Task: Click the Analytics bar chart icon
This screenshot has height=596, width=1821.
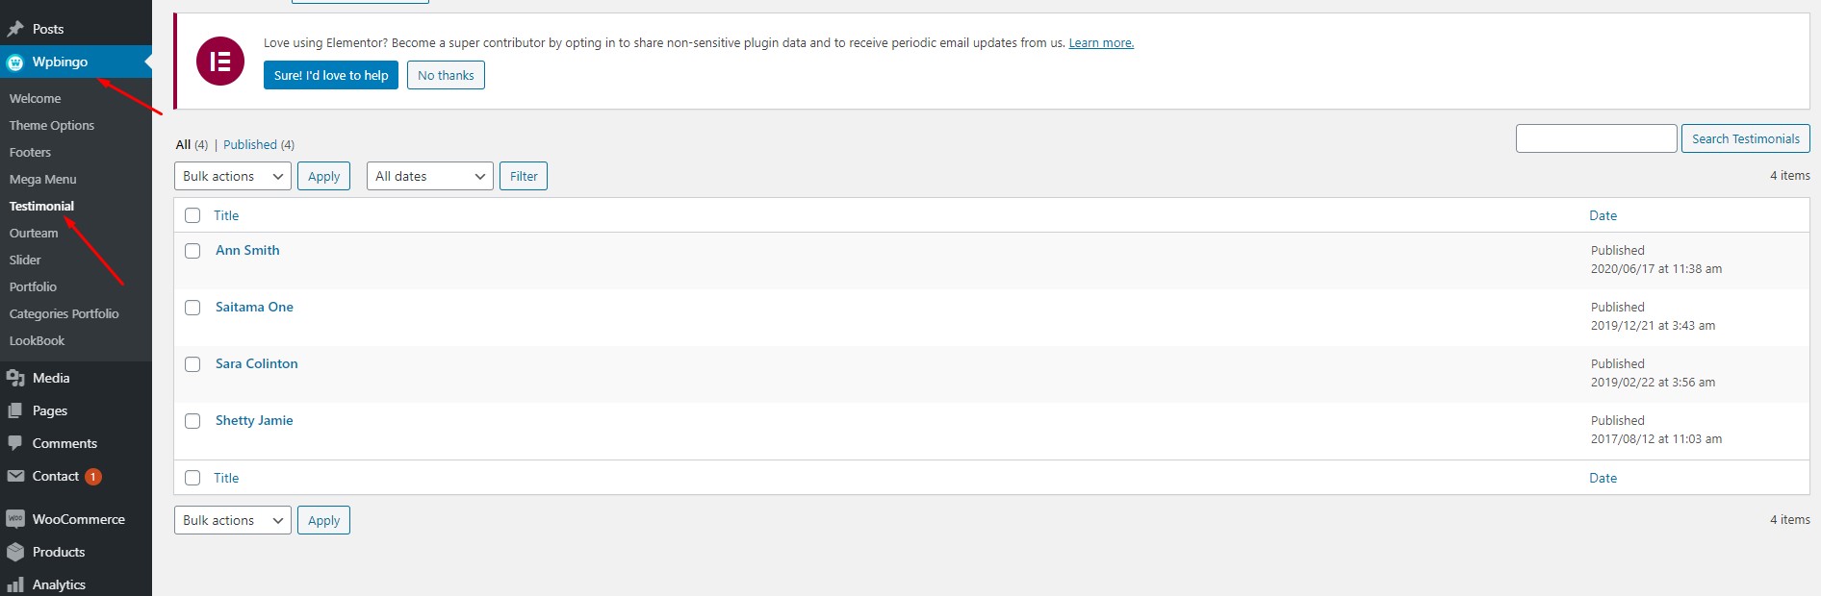Action: coord(15,584)
